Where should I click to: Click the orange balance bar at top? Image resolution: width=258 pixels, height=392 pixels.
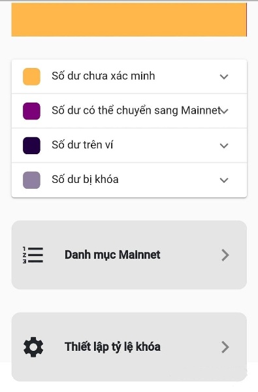(x=129, y=20)
